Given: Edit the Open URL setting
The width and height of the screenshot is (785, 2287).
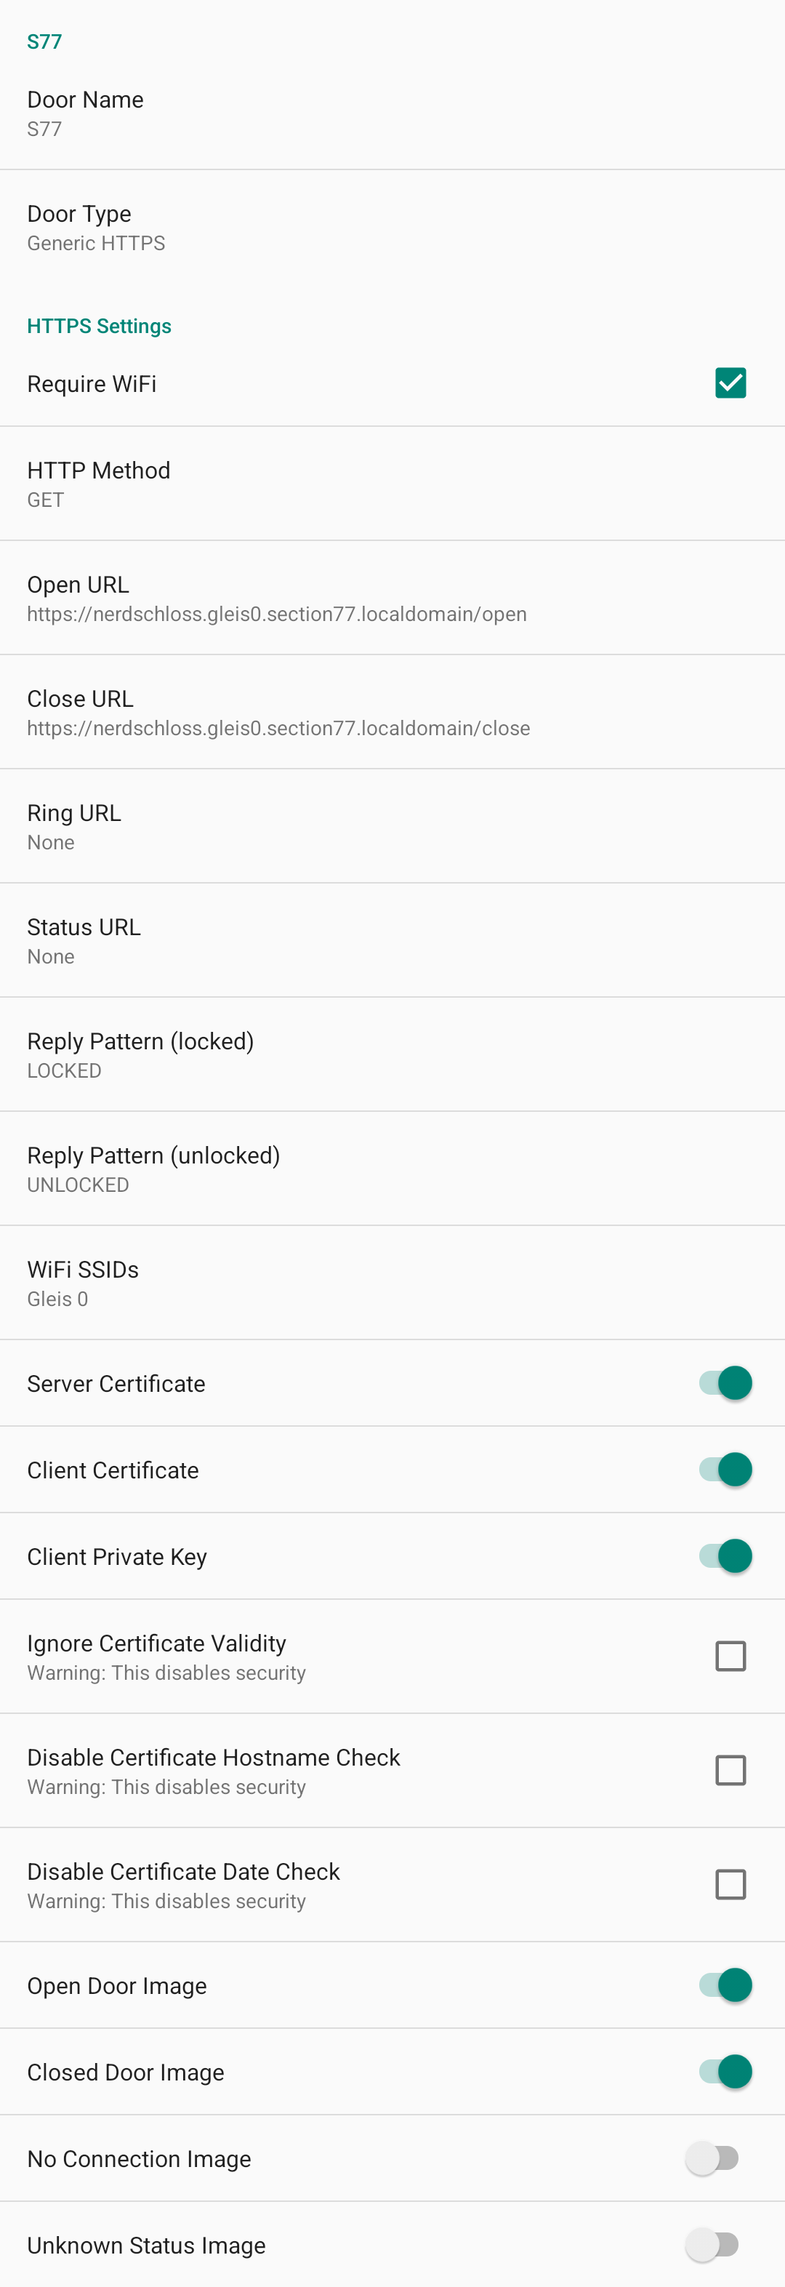Looking at the screenshot, I should (392, 598).
